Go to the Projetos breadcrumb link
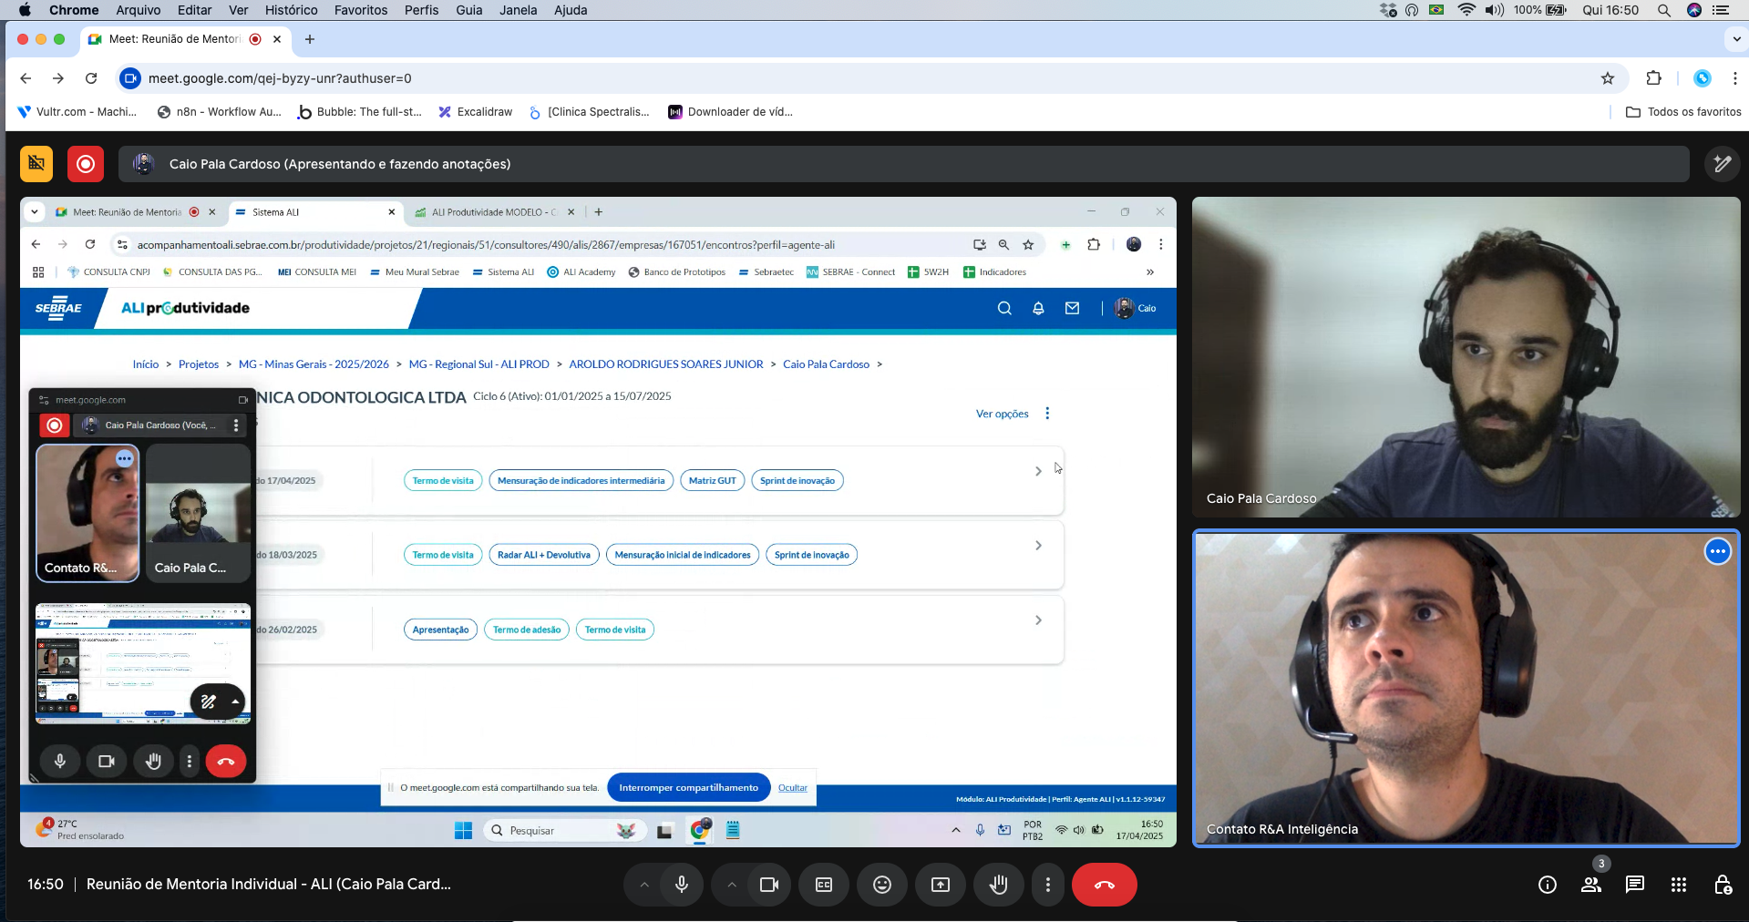The width and height of the screenshot is (1749, 922). [x=199, y=364]
